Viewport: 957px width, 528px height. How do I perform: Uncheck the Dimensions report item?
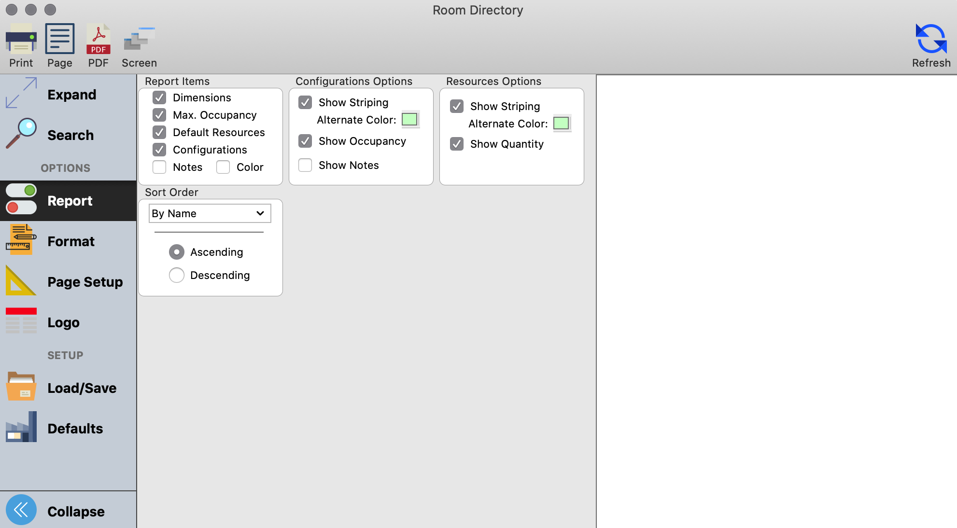click(x=159, y=98)
